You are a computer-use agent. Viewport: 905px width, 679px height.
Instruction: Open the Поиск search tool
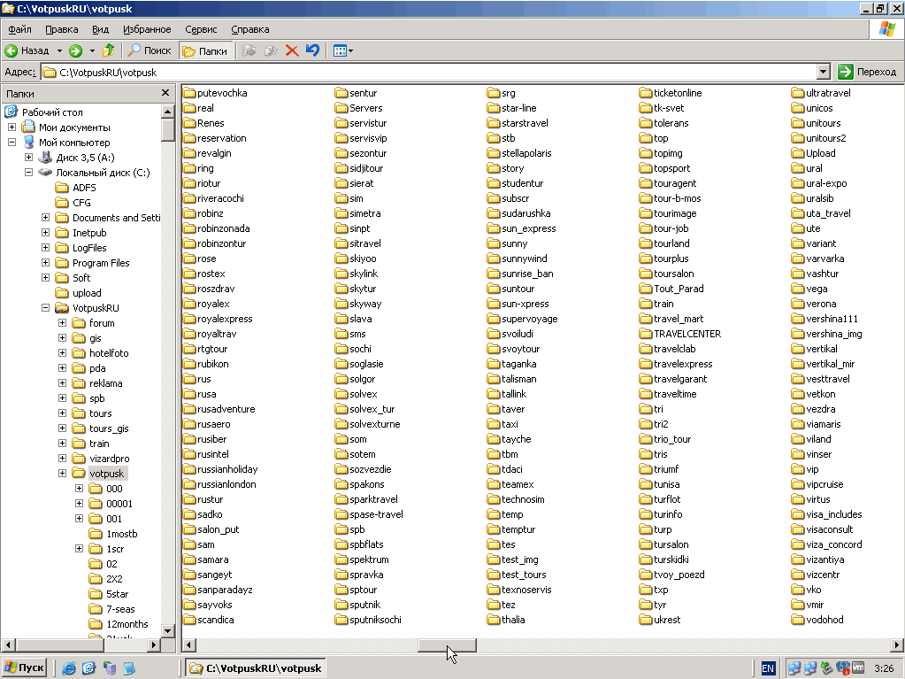point(150,50)
